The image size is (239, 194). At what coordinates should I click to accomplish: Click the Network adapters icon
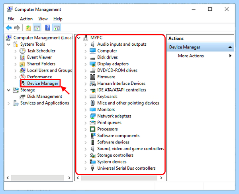(x=92, y=116)
